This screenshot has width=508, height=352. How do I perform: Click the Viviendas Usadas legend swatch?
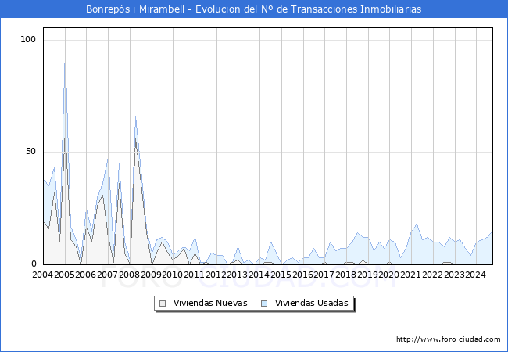264,304
